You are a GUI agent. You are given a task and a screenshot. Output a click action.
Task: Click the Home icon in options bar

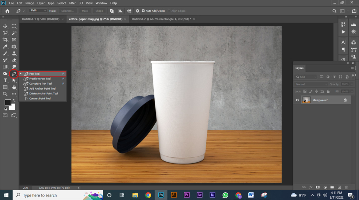(7, 11)
